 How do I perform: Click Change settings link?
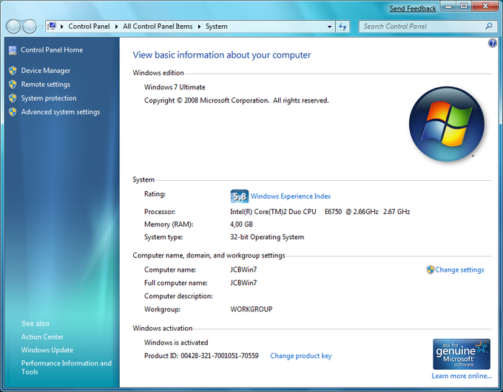click(459, 269)
